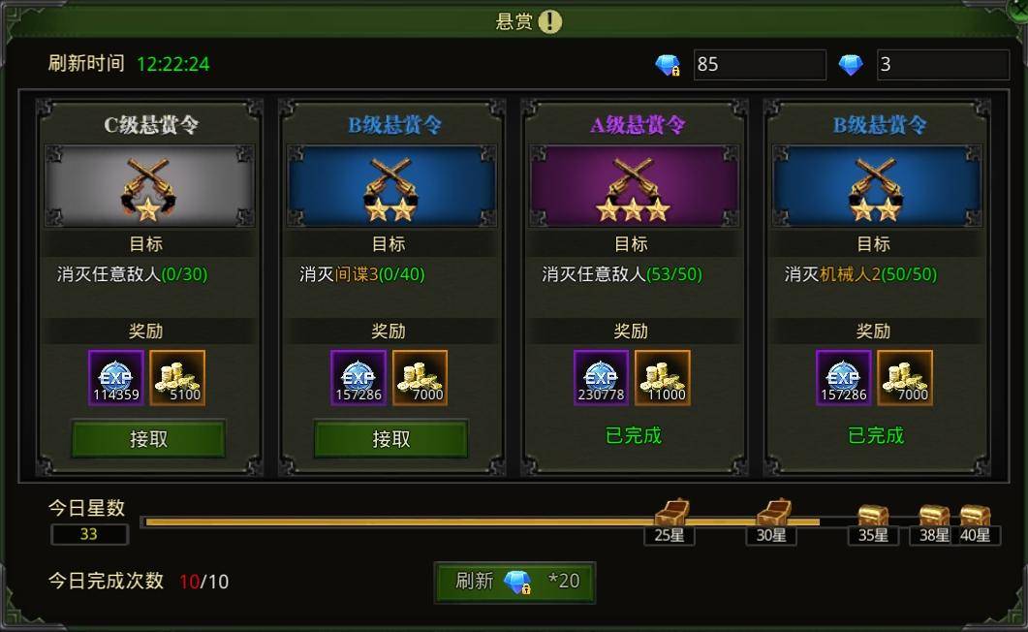Open the 25星 treasure chest
Screen dimensions: 1028x632
pyautogui.click(x=671, y=512)
